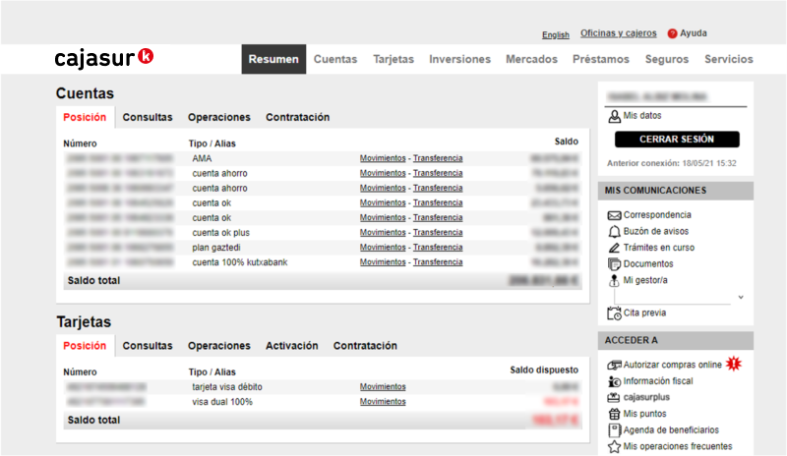Click the Ayuda question mark icon
This screenshot has width=787, height=456.
click(x=673, y=33)
